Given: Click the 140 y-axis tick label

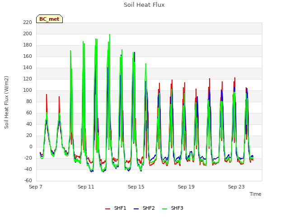Looking at the screenshot, I should pos(28,67).
